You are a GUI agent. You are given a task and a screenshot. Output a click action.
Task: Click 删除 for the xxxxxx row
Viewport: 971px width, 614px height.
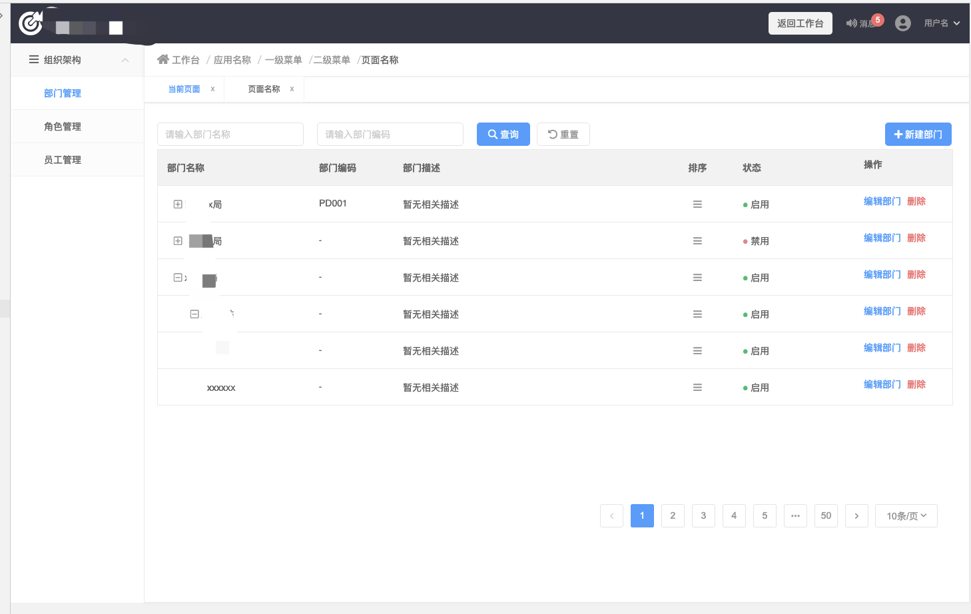point(916,384)
